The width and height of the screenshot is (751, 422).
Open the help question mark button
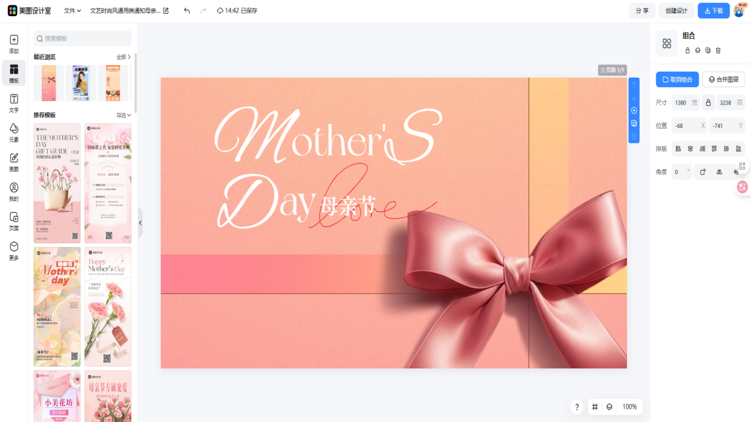click(x=577, y=407)
